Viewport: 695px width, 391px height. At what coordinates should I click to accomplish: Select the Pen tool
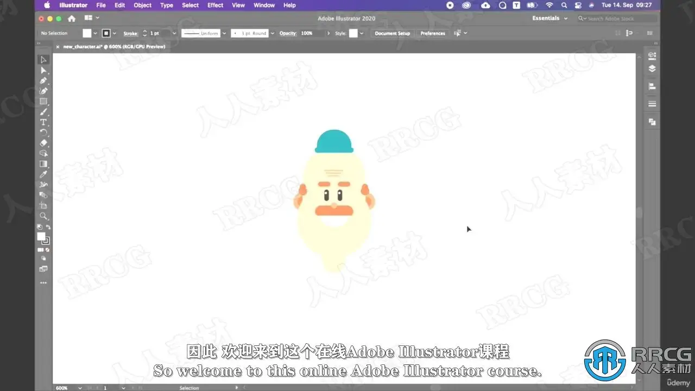[43, 81]
